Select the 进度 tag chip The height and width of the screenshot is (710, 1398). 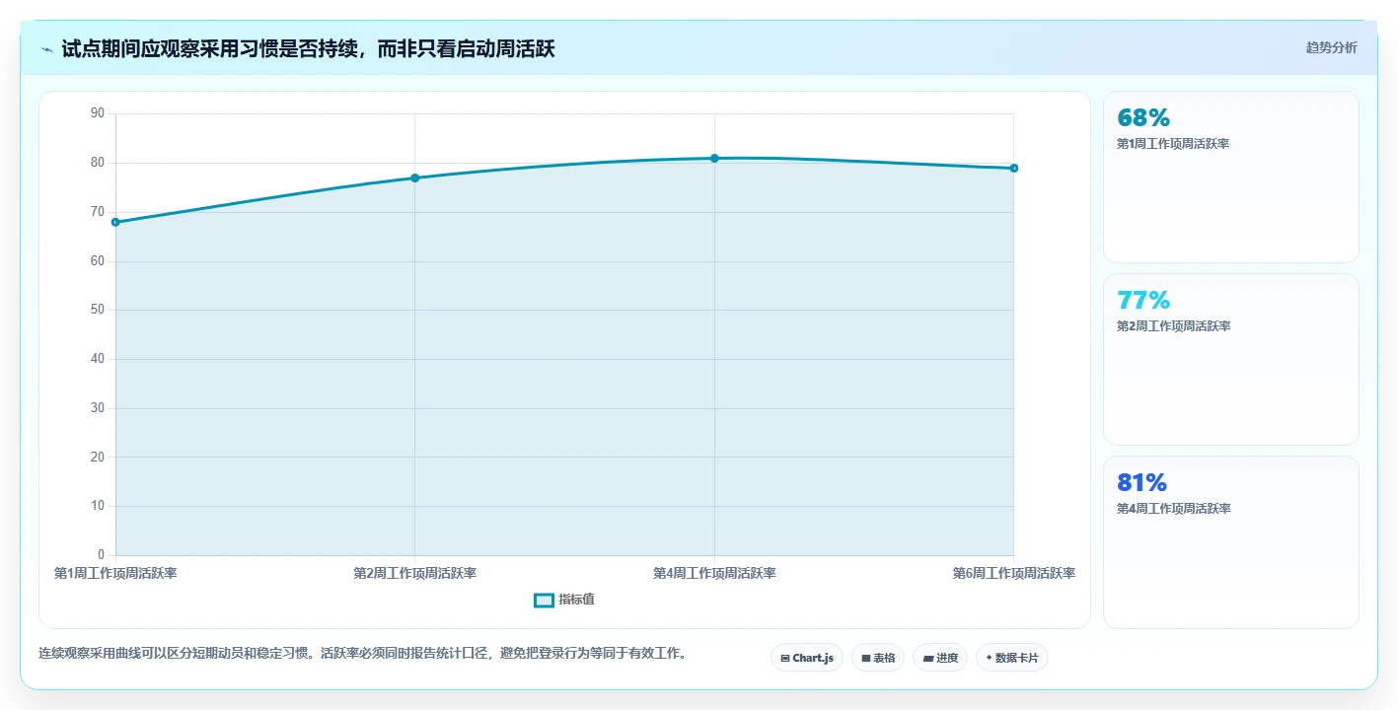(x=939, y=658)
